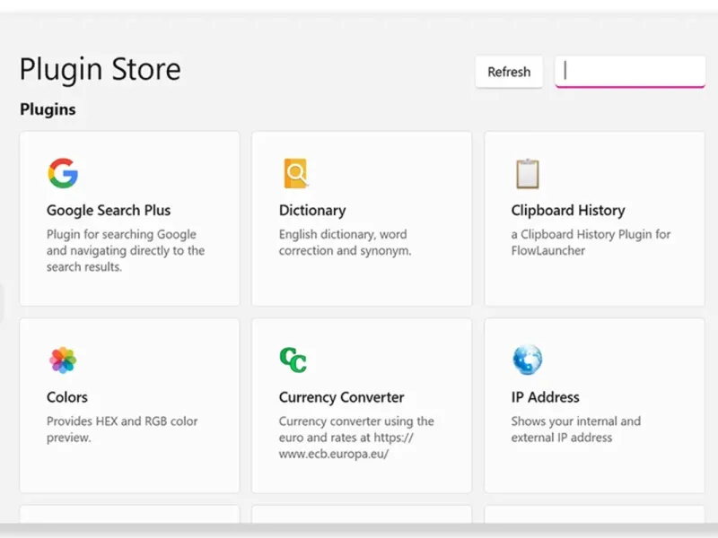Click 'a Clipboard History Plugin for FlowLauncher' text

pos(591,242)
